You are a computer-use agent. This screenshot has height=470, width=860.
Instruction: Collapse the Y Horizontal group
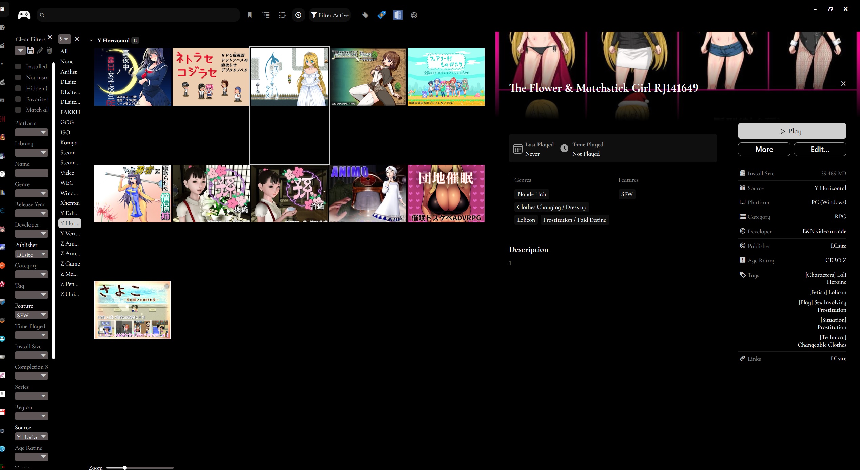pos(91,40)
